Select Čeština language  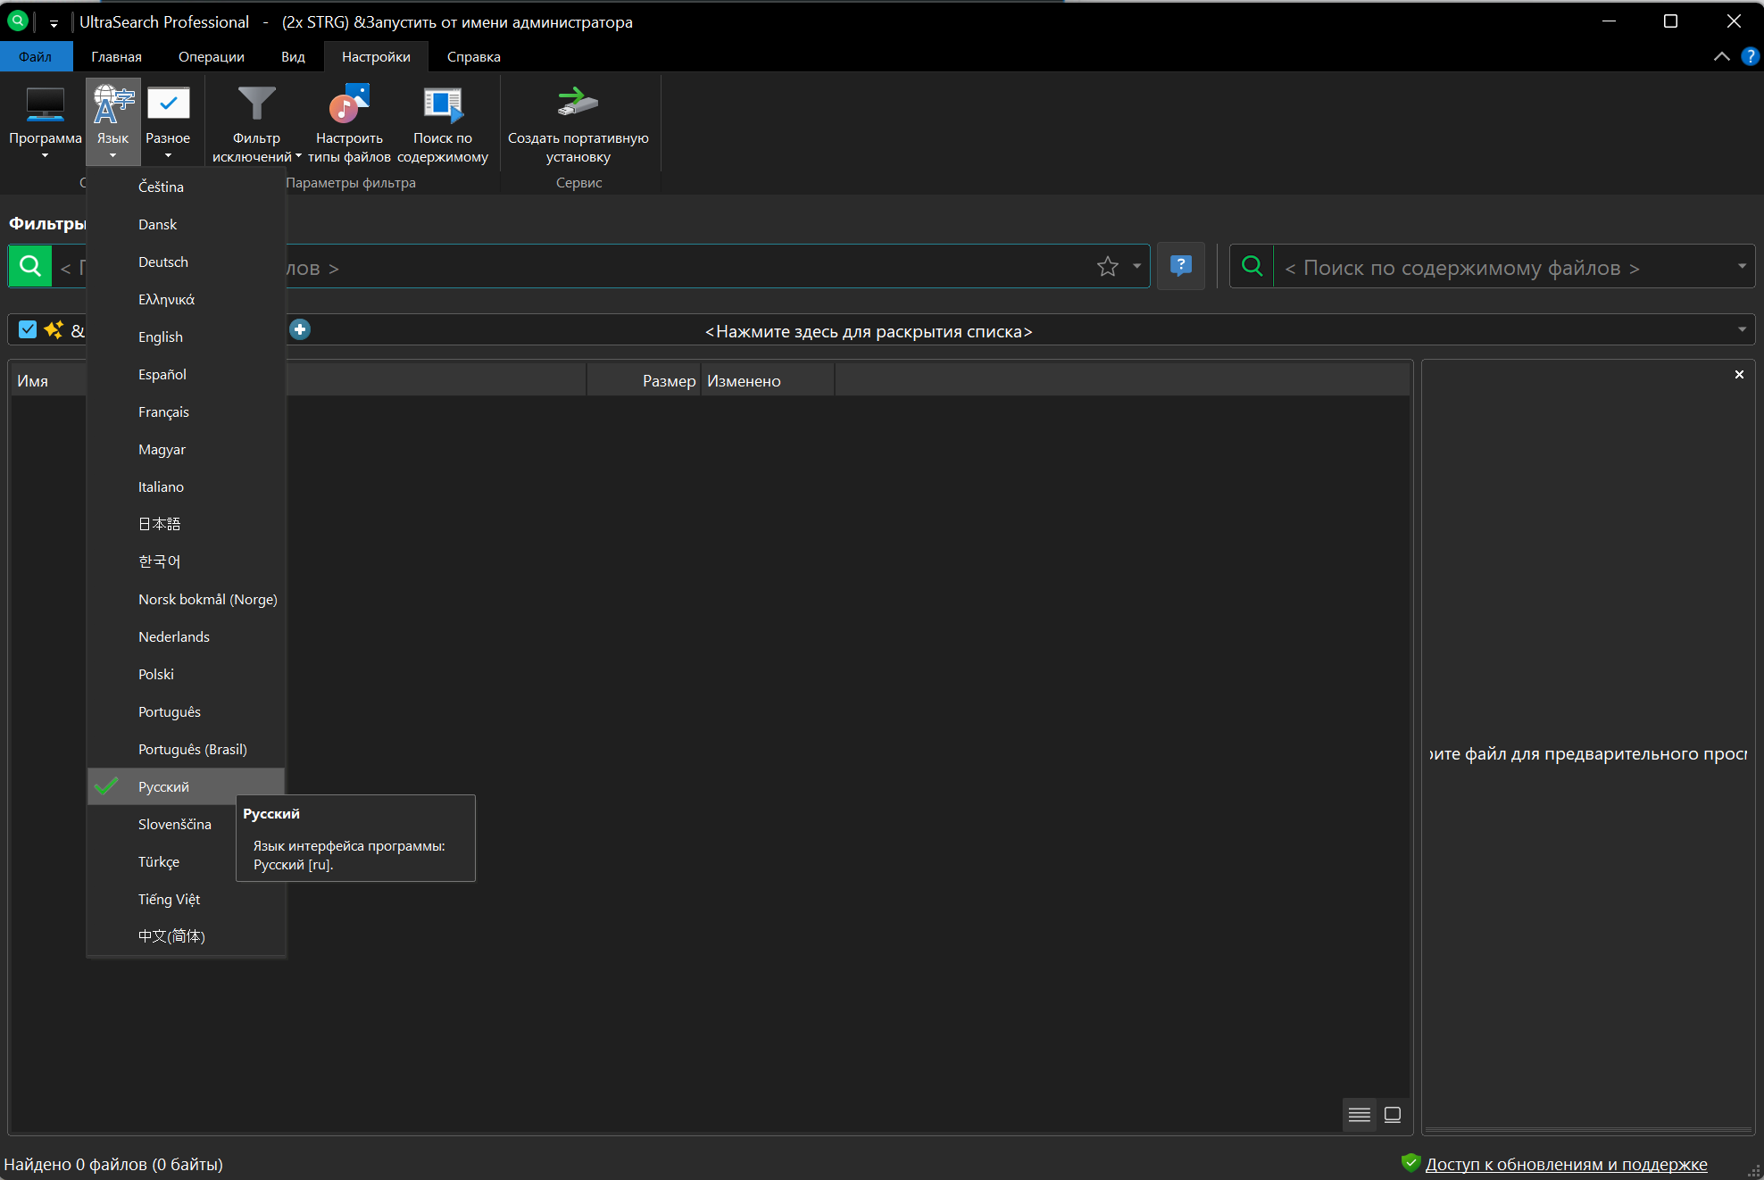186,187
